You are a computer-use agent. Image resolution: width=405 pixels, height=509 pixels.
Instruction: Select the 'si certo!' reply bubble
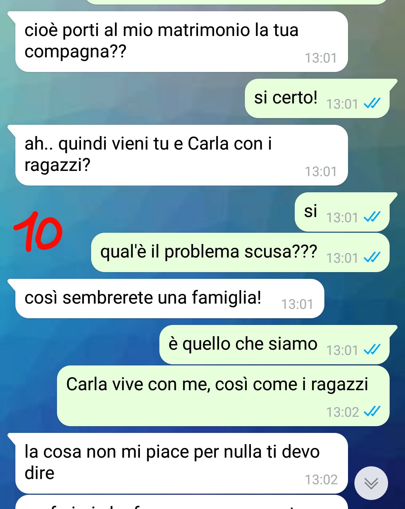point(317,99)
